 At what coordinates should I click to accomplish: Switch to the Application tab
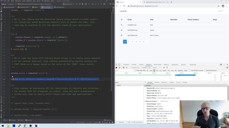coord(175,65)
